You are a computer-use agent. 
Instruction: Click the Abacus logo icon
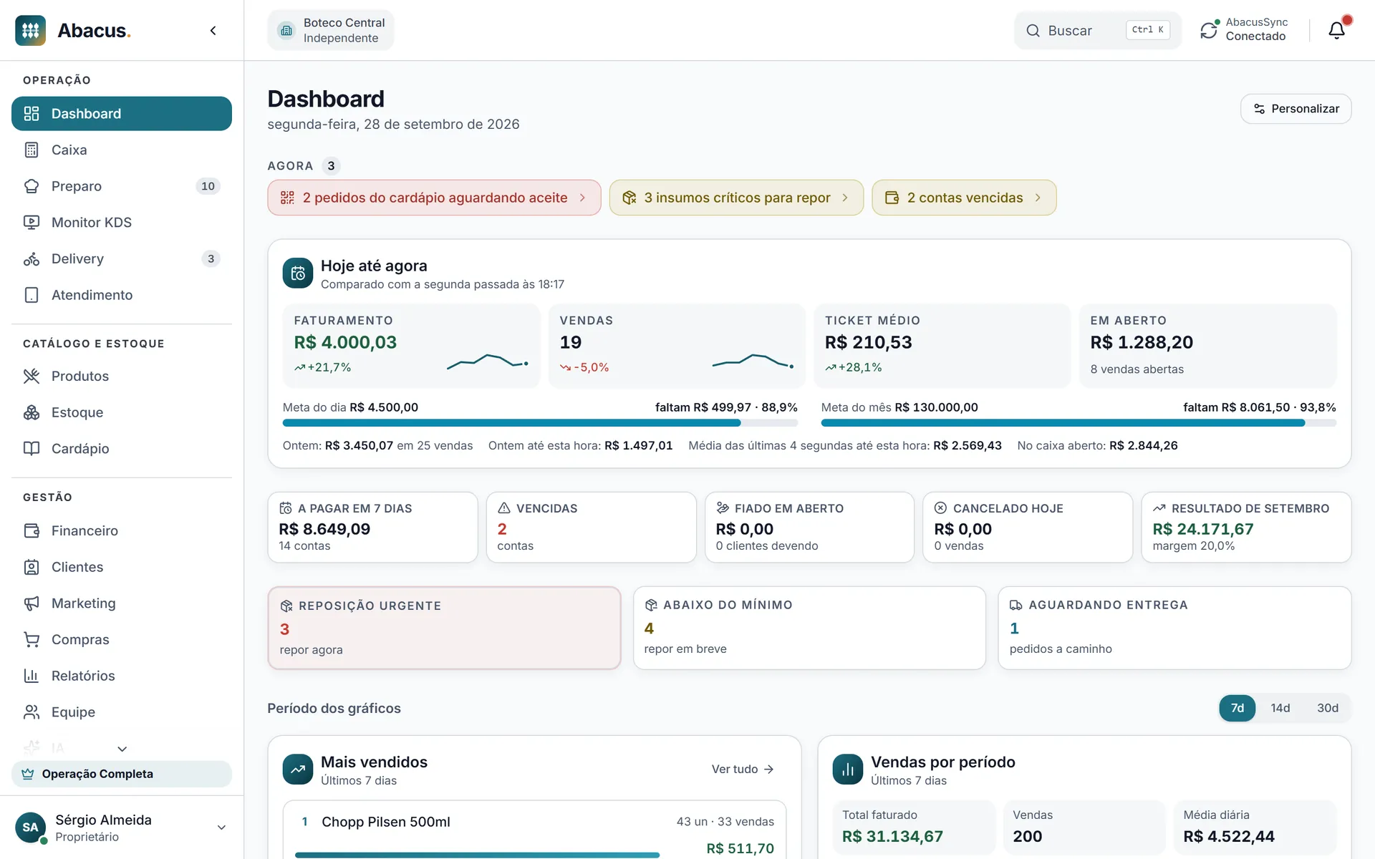30,30
